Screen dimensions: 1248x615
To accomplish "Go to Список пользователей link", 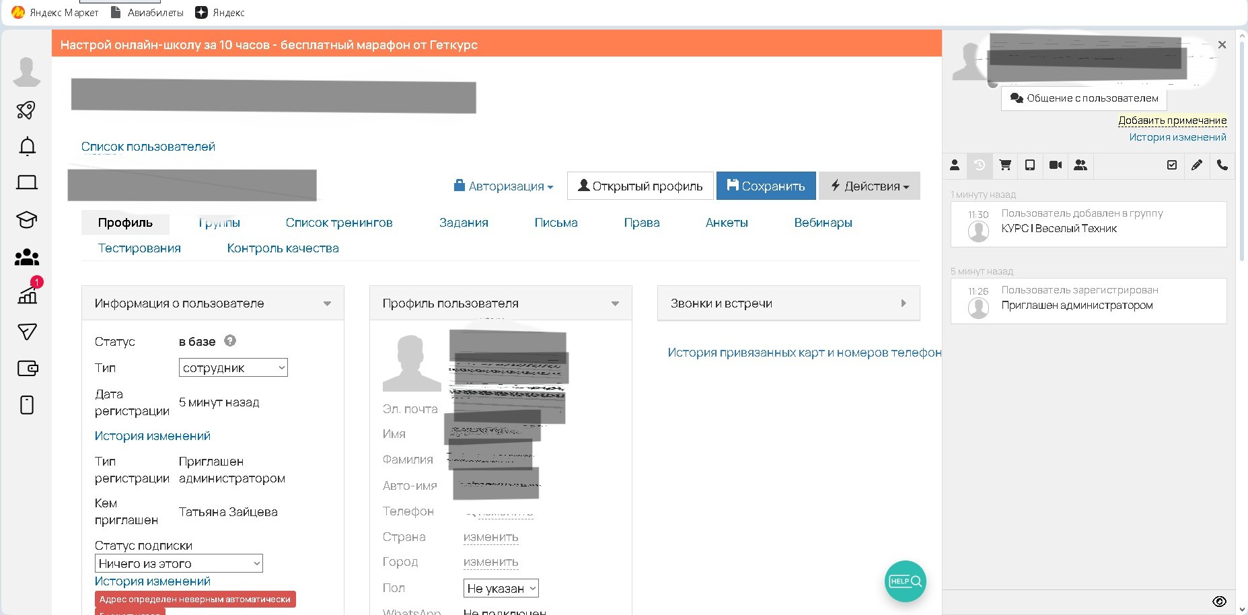I will (148, 147).
